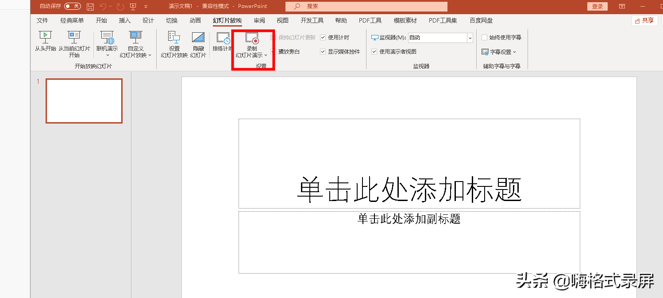
Task: Click the 保持幻灯片更新 option
Action: pyautogui.click(x=293, y=38)
